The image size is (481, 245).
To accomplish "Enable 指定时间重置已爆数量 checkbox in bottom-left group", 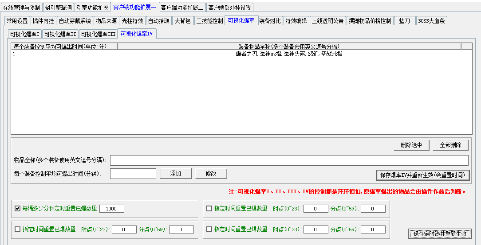I will [x=17, y=229].
